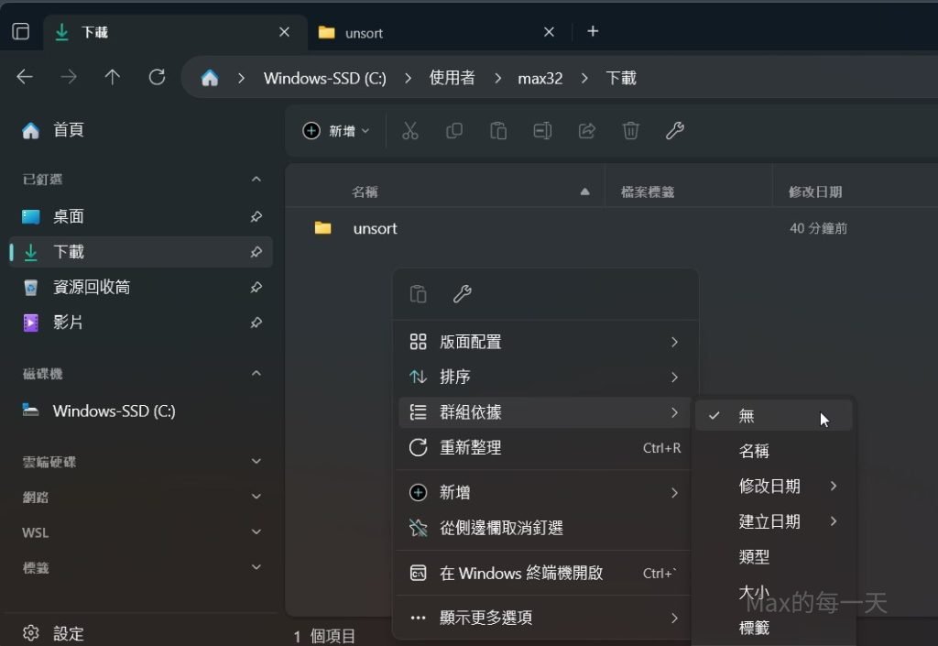
Task: Click the Refresh button beside address bar
Action: [x=157, y=78]
